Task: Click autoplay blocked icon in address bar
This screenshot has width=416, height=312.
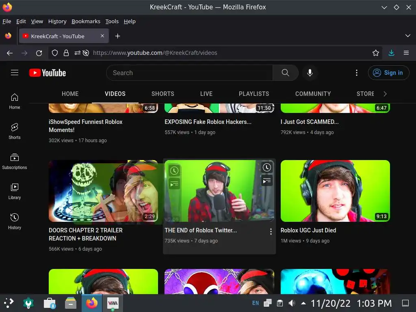Action: [86, 53]
